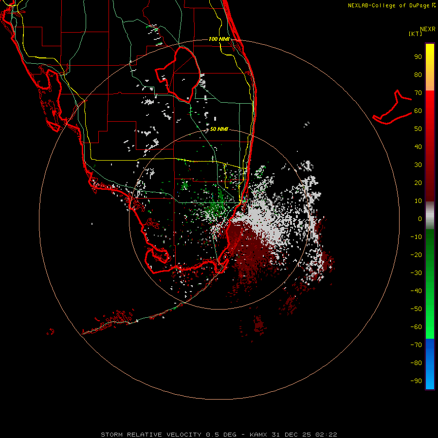The image size is (438, 438).
Task: Click the NEXLAB-College of DuPage title text
Action: pos(391,5)
